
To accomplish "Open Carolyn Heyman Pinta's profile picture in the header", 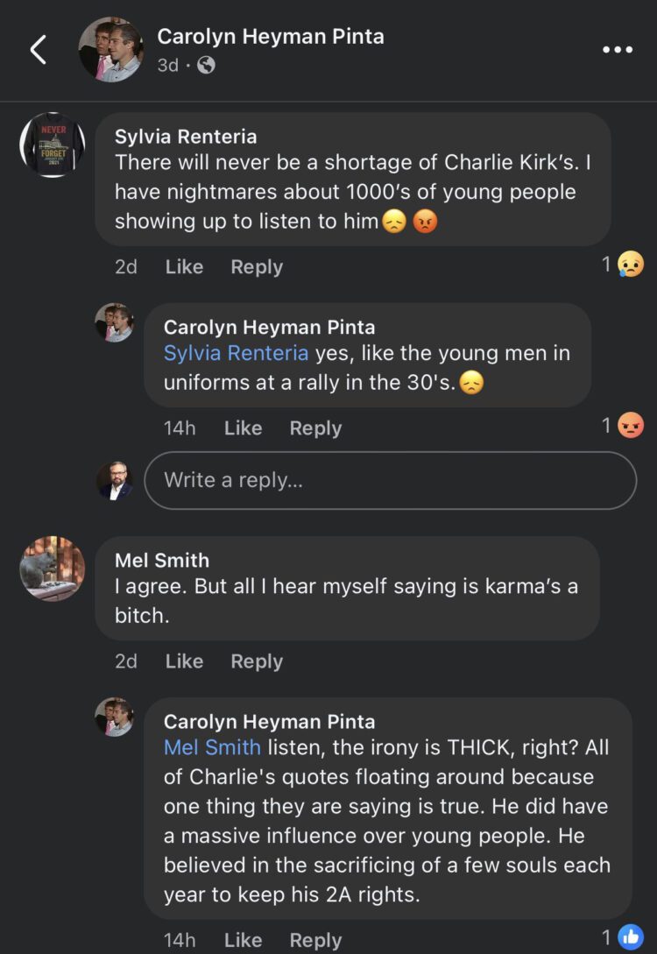I will pyautogui.click(x=112, y=49).
